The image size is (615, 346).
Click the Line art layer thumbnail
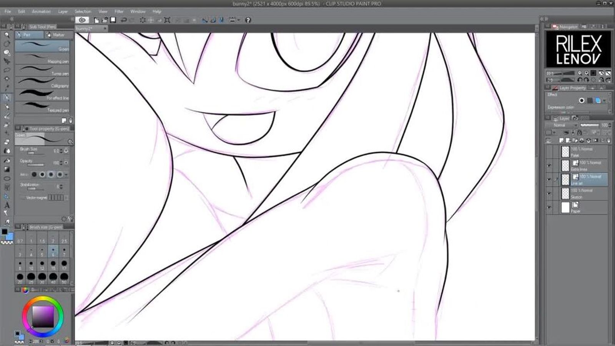point(565,180)
